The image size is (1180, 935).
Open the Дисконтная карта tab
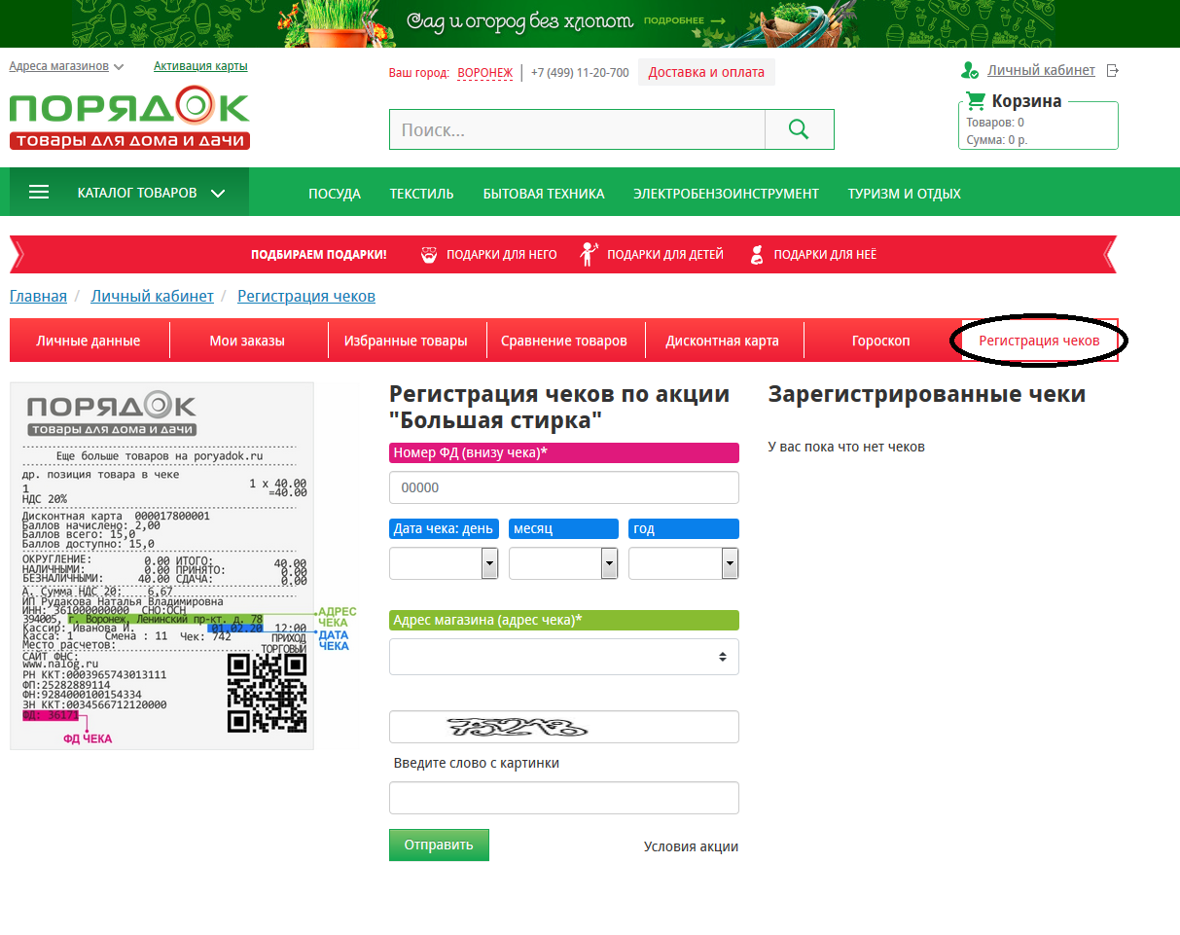coord(723,341)
